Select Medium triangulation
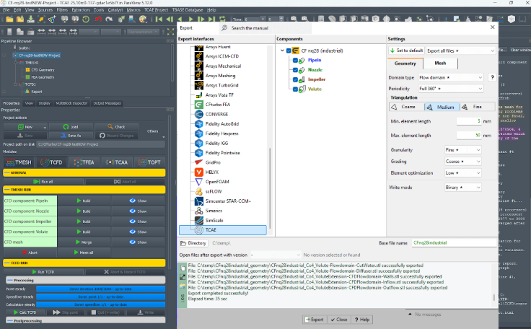This screenshot has height=329, width=531. click(442, 107)
